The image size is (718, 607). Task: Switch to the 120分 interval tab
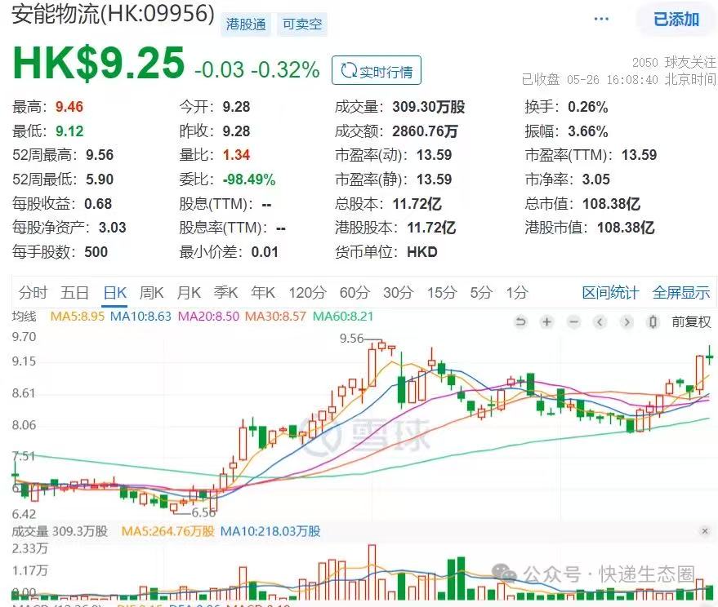coord(307,292)
